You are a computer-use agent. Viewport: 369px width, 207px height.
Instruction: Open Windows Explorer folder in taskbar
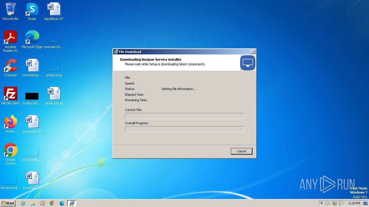tap(33, 203)
